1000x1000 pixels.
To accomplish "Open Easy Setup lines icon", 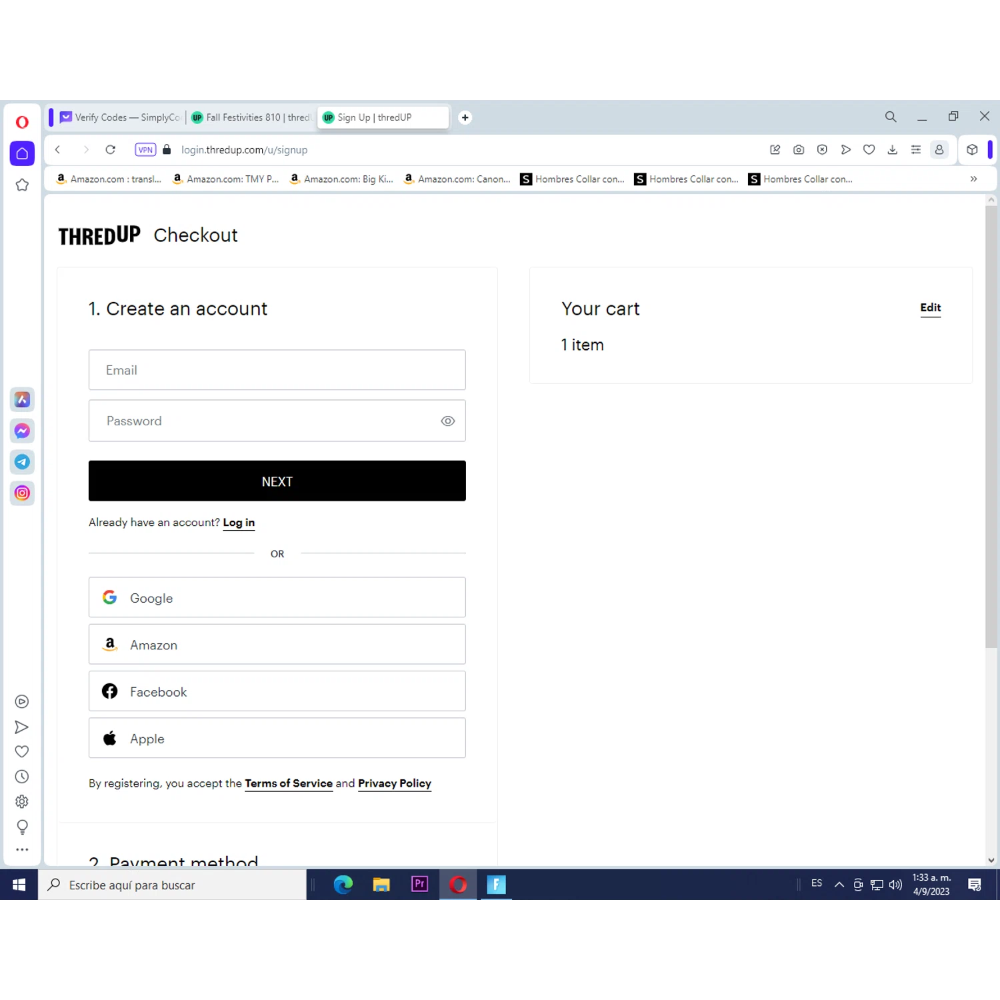I will click(916, 150).
